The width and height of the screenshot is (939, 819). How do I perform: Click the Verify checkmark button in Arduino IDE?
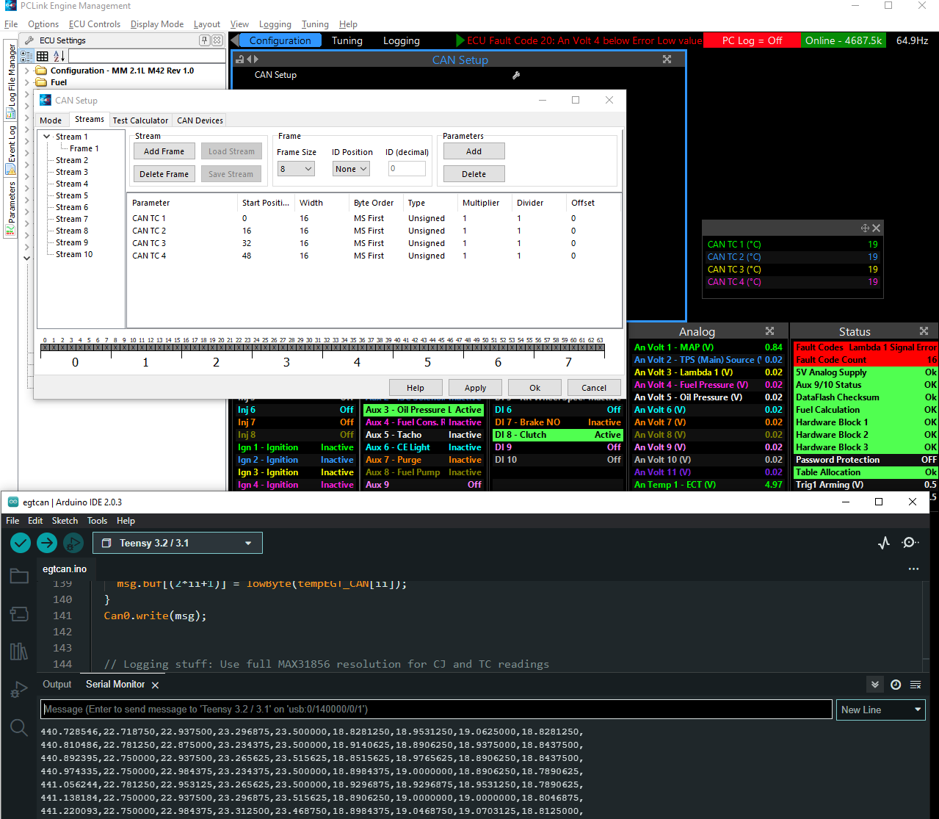tap(21, 543)
